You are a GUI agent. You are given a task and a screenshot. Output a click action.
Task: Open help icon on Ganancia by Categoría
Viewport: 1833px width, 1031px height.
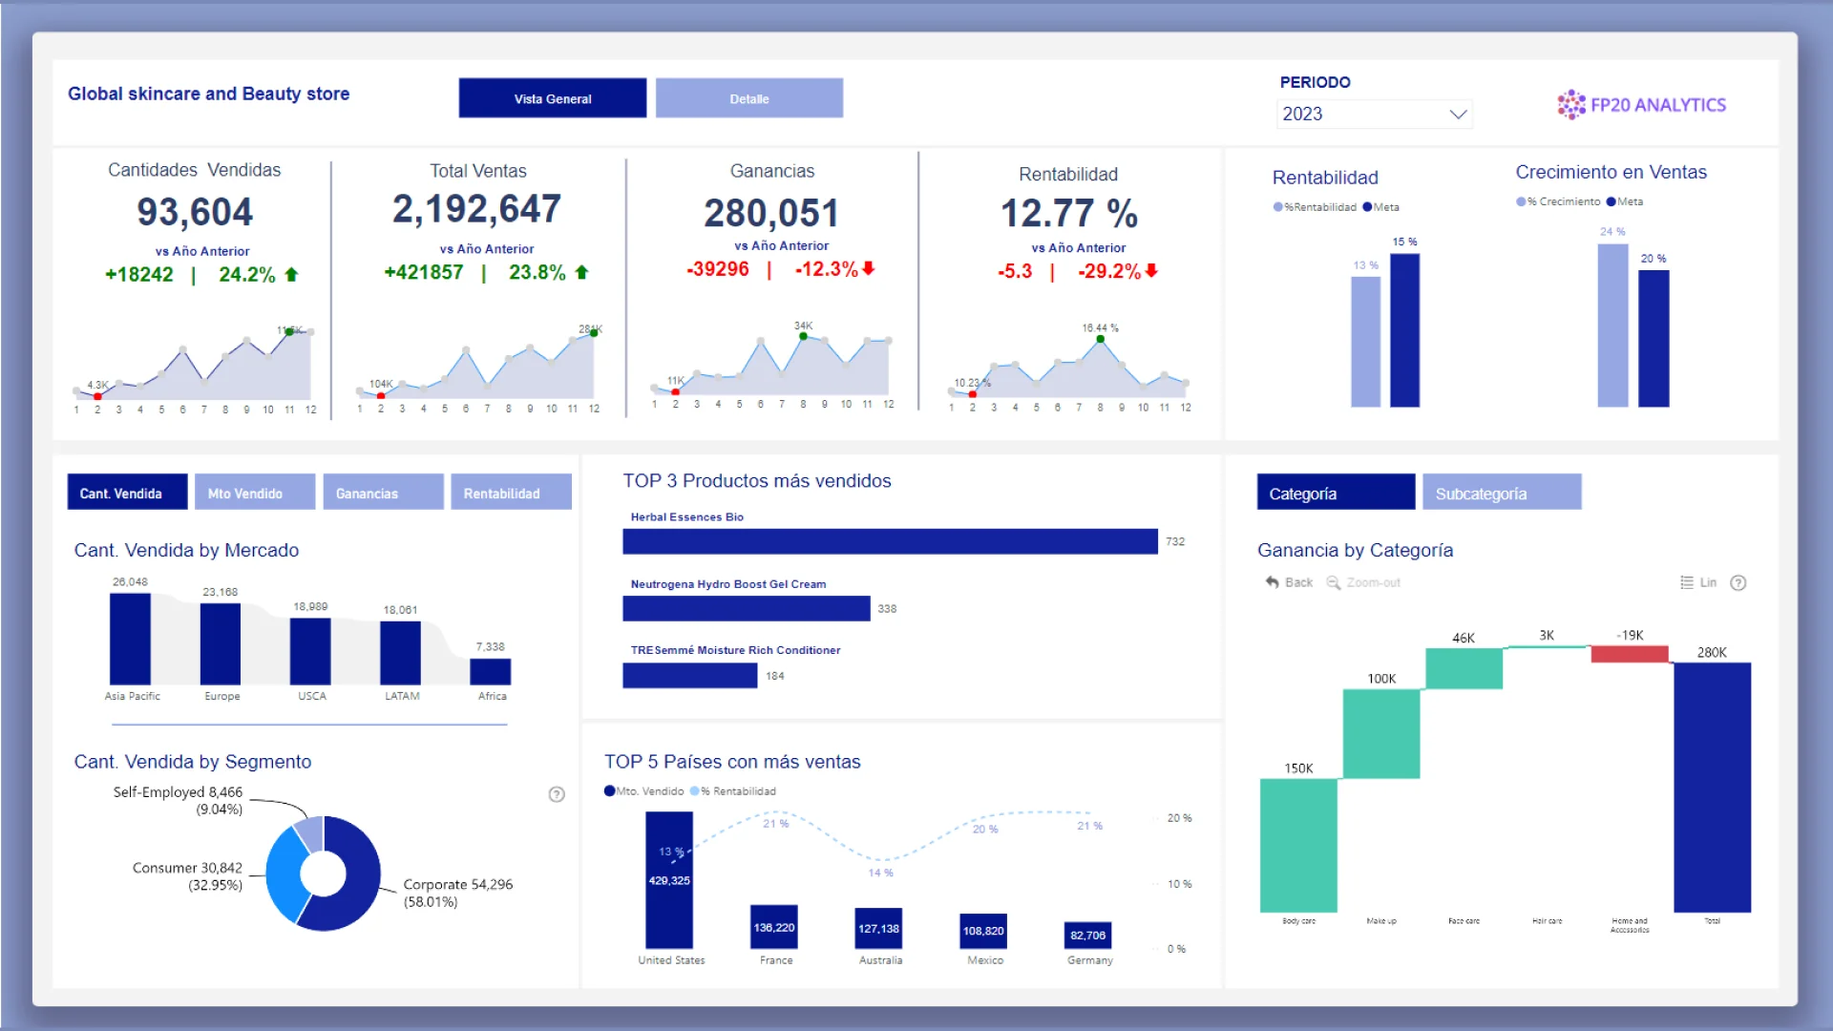tap(1738, 582)
